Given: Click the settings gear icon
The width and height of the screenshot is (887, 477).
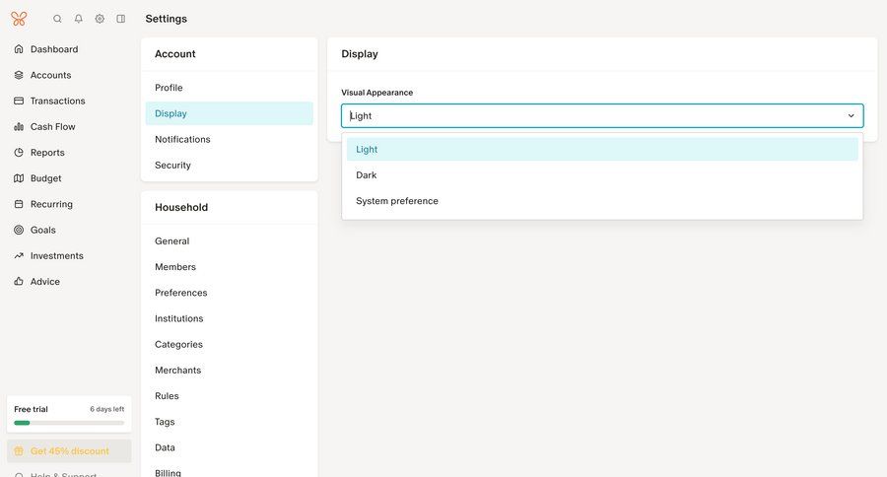Looking at the screenshot, I should coord(100,19).
